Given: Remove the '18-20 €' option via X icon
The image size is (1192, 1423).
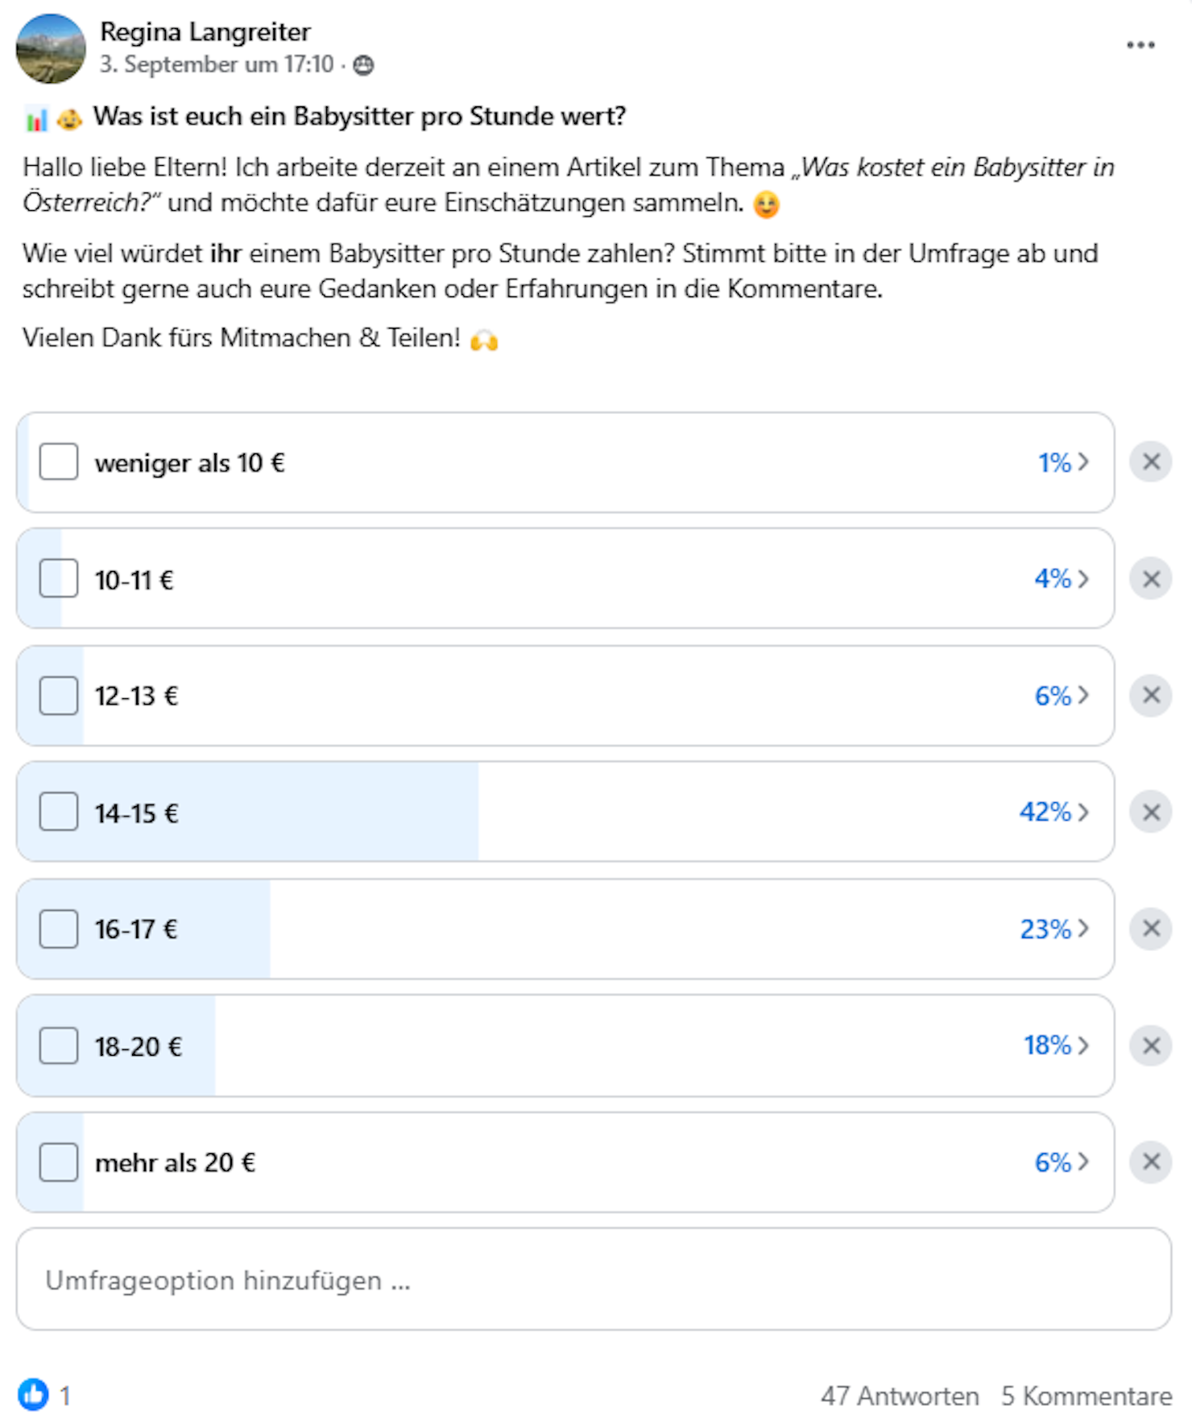Looking at the screenshot, I should [1151, 1045].
